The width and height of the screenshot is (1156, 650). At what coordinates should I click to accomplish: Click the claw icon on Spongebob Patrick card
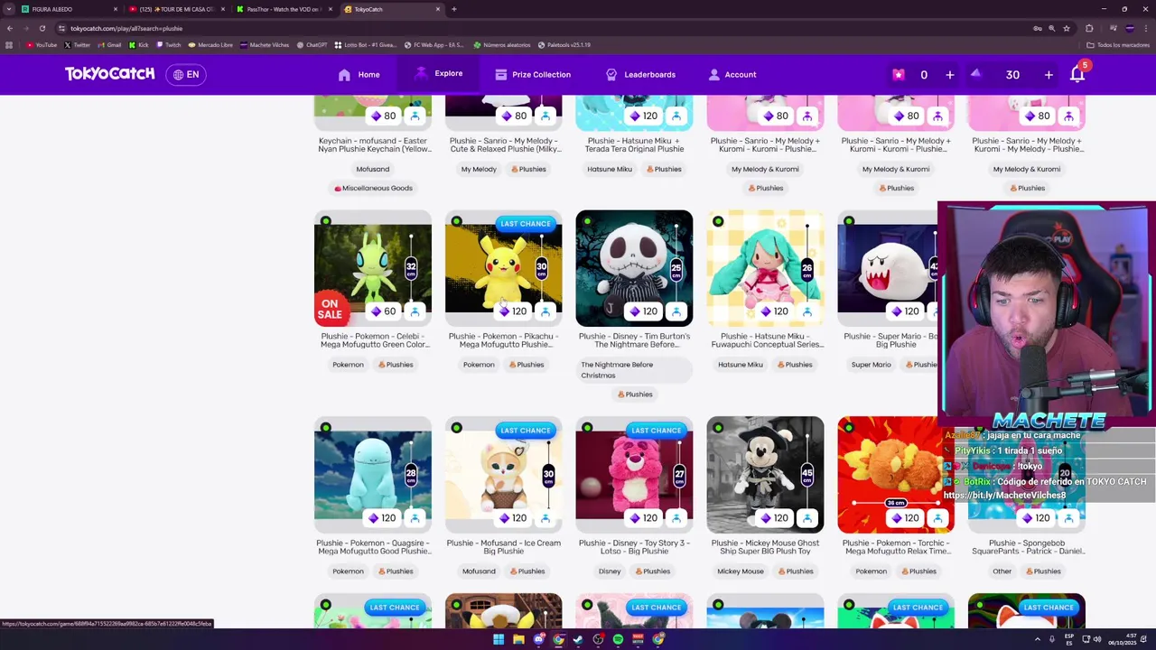click(x=1069, y=518)
